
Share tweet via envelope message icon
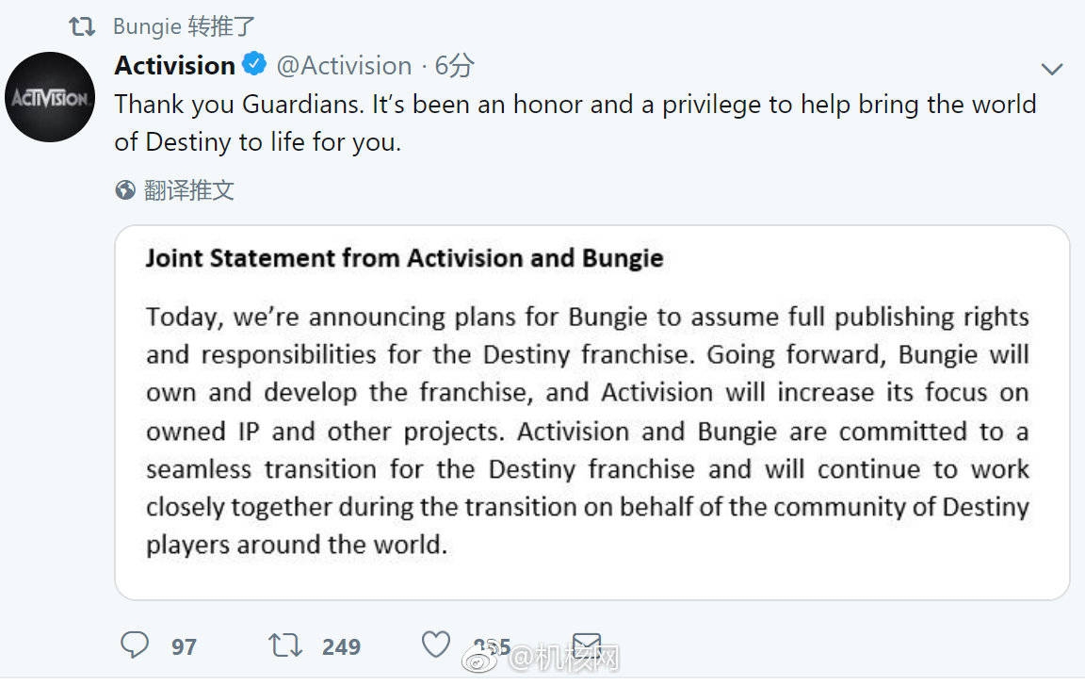tap(587, 644)
